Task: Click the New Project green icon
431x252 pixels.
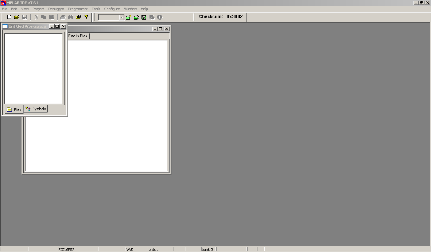Action: coord(128,17)
